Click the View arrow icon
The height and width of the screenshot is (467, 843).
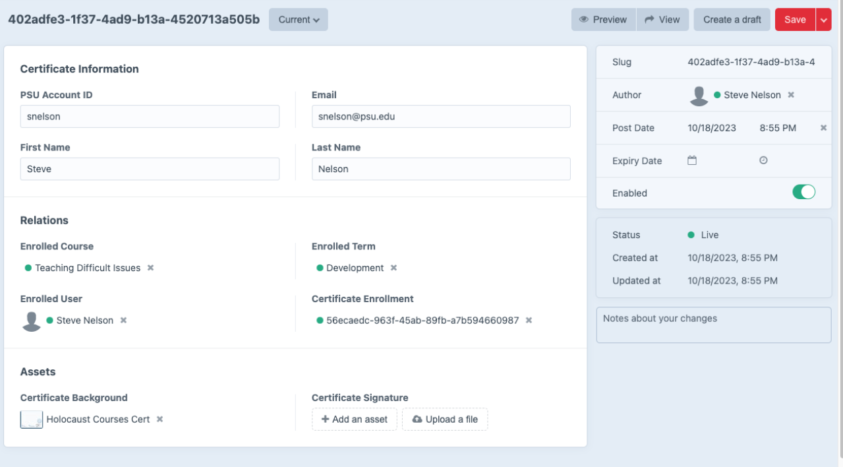[x=650, y=19]
